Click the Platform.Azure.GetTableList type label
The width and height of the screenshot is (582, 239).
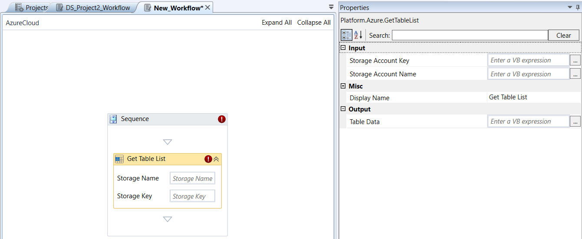click(x=380, y=20)
